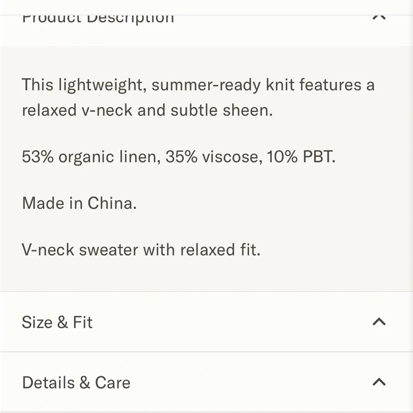Click the word 'summer-ready' in description
The height and width of the screenshot is (413, 413).
(206, 85)
